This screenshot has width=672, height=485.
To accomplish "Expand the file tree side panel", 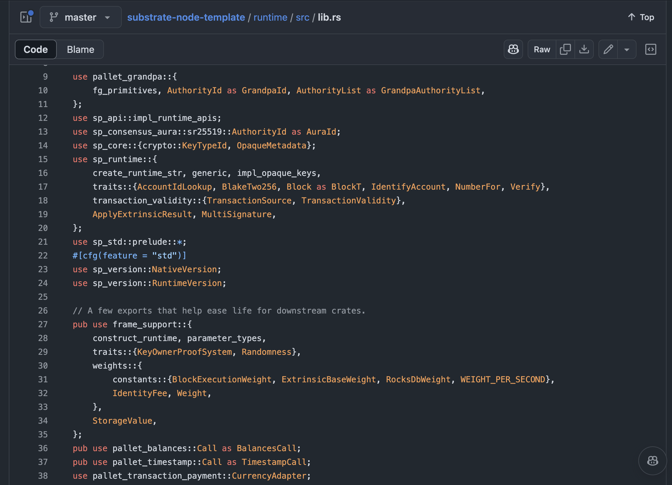I will pyautogui.click(x=26, y=17).
